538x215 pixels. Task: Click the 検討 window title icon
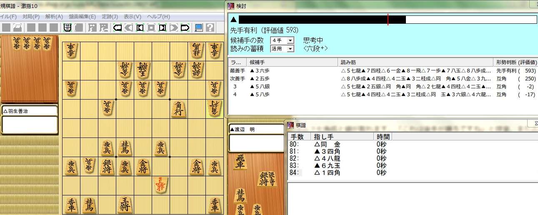click(231, 5)
